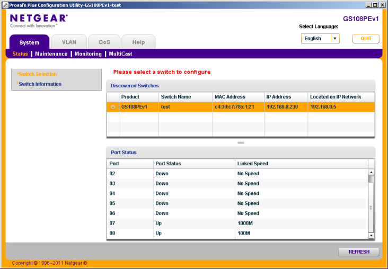Open the Monitoring submenu
Image resolution: width=388 pixels, height=269 pixels.
88,54
